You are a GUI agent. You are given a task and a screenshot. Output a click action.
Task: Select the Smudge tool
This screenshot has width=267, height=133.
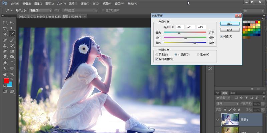(5, 57)
